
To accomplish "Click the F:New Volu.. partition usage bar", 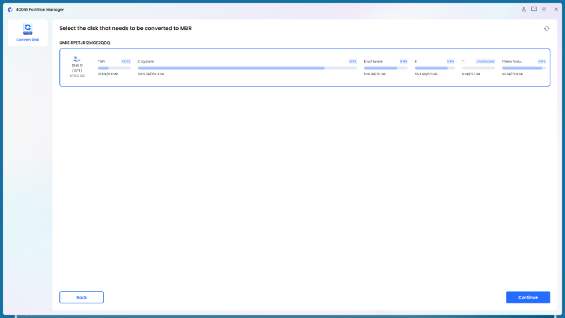I will click(524, 68).
